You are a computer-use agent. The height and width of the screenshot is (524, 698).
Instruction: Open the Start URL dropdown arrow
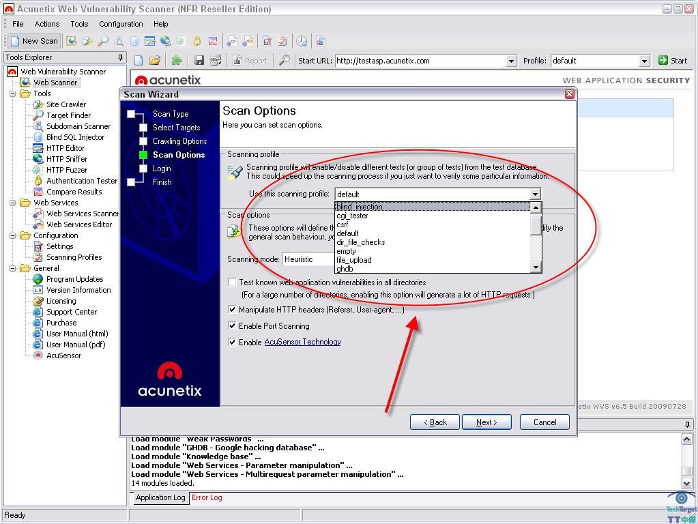click(511, 61)
